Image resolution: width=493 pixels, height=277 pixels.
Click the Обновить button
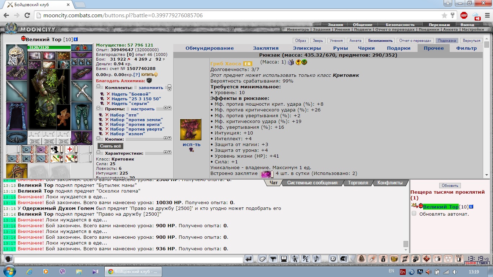tap(450, 185)
